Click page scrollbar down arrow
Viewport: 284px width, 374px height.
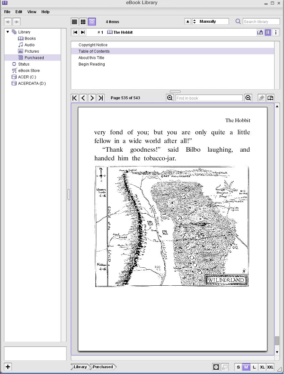[277, 352]
